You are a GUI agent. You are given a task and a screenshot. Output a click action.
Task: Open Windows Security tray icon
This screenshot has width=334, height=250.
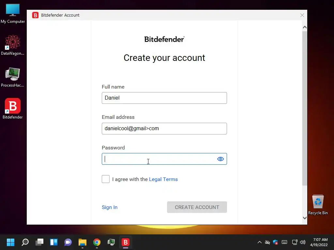pyautogui.click(x=275, y=242)
